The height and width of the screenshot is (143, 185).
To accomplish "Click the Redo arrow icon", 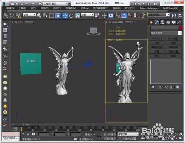I will (33, 4).
